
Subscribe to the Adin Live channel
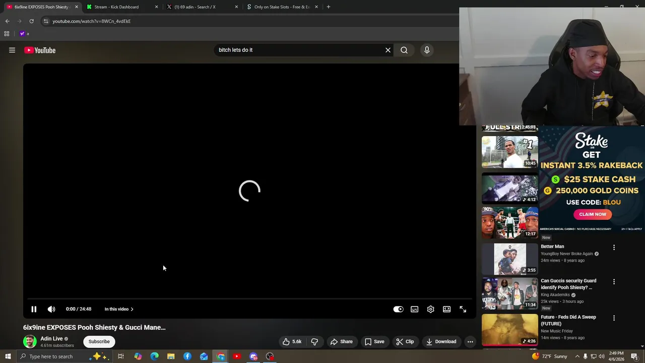[x=99, y=341]
